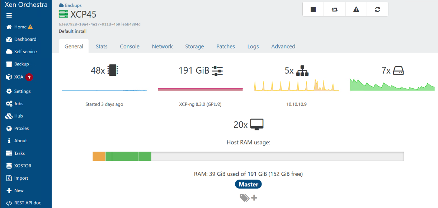Click the 20x VM monitor icon

pos(257,124)
